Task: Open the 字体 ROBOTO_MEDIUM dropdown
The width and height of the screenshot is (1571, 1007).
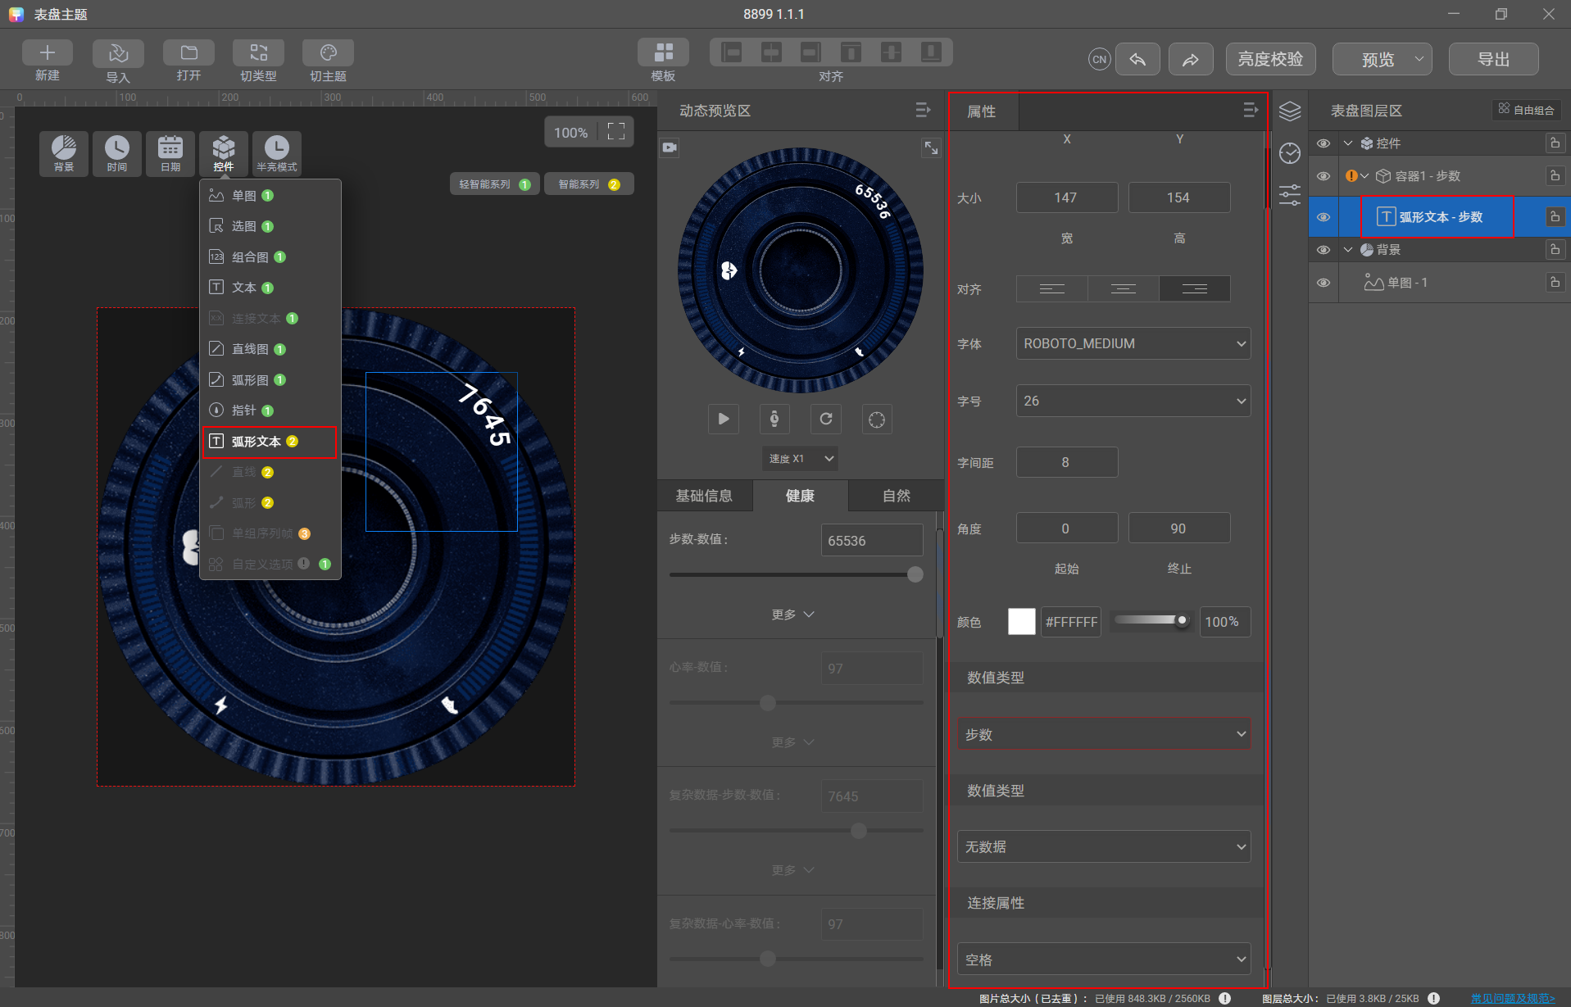Action: tap(1133, 343)
